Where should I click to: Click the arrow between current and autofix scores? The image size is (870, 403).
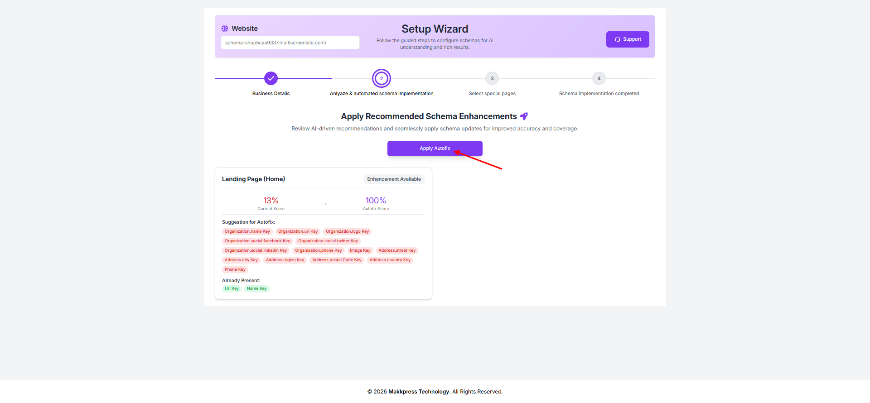click(x=324, y=204)
